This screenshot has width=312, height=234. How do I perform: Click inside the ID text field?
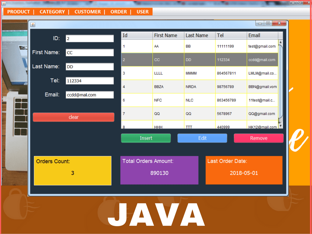[89, 38]
